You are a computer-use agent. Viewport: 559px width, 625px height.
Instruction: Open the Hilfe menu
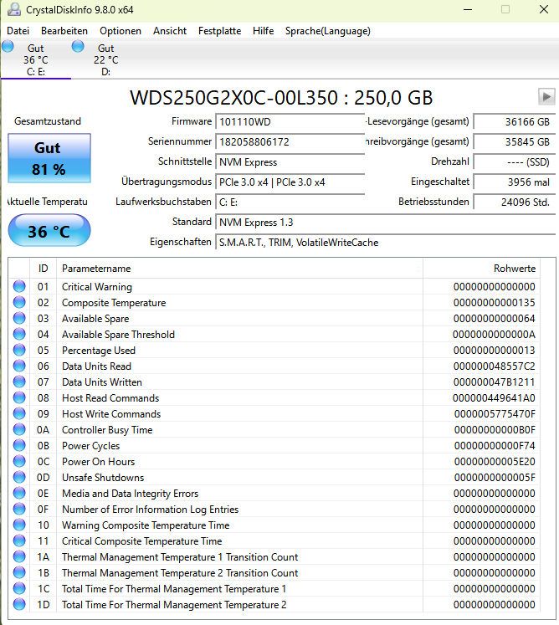(x=263, y=31)
